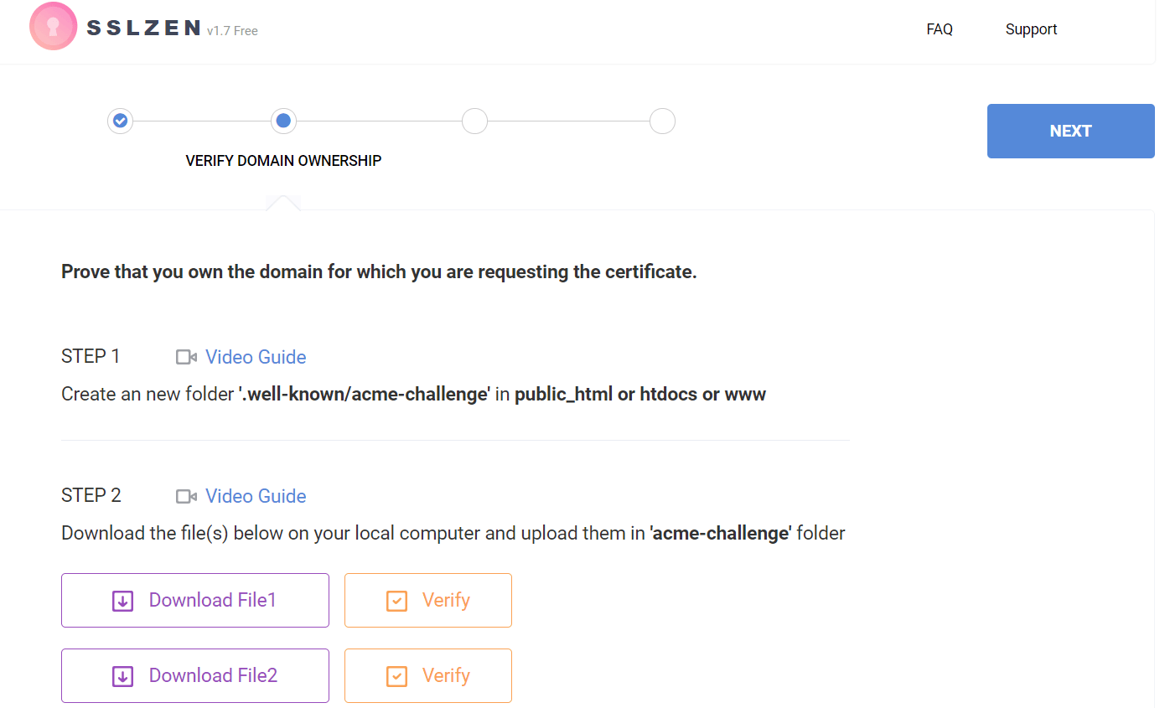Select the third empty progress step circle

(x=474, y=121)
